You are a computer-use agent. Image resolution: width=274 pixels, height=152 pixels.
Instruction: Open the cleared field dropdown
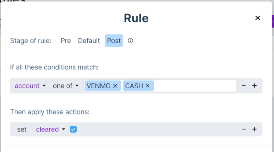click(50, 129)
